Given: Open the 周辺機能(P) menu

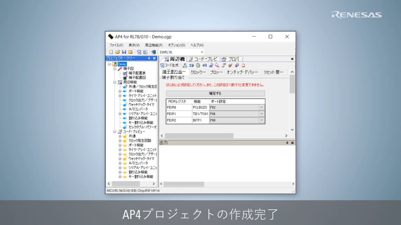Looking at the screenshot, I should pos(154,45).
